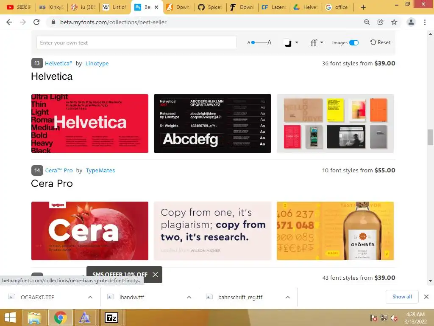Click the scrollbar up arrow
The width and height of the screenshot is (434, 326).
[430, 34]
